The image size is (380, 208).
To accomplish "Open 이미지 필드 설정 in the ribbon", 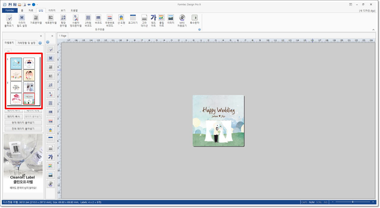I will point(22,21).
